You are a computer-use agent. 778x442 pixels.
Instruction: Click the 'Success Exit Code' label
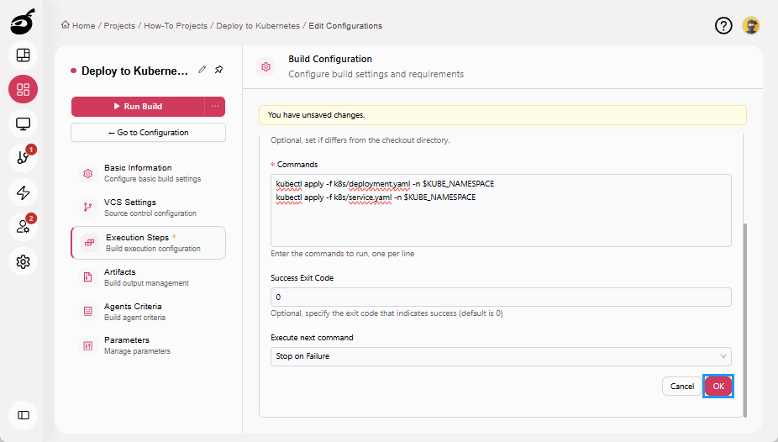tap(302, 278)
